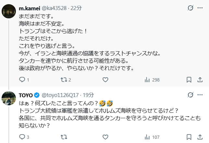Bookmark TOYO's post
The width and height of the screenshot is (209, 143).
point(189,137)
